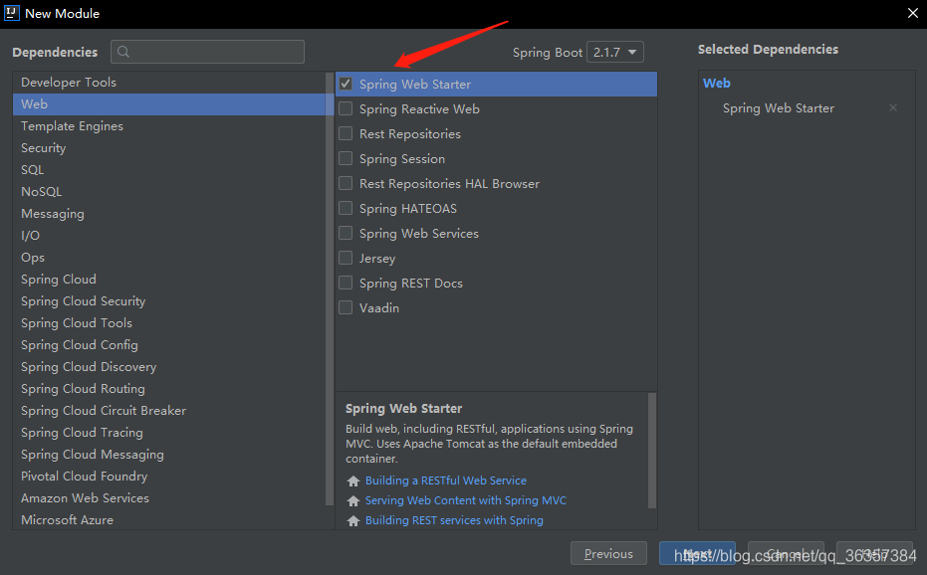Click home icon beside Building a RESTful Web Service

point(353,481)
